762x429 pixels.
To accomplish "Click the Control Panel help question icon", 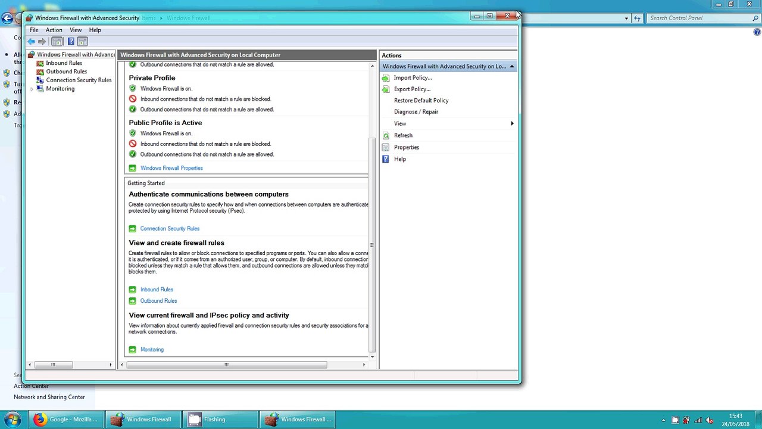I will [x=757, y=32].
